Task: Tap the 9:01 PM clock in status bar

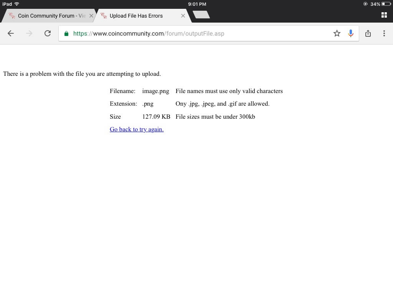Action: (x=197, y=4)
